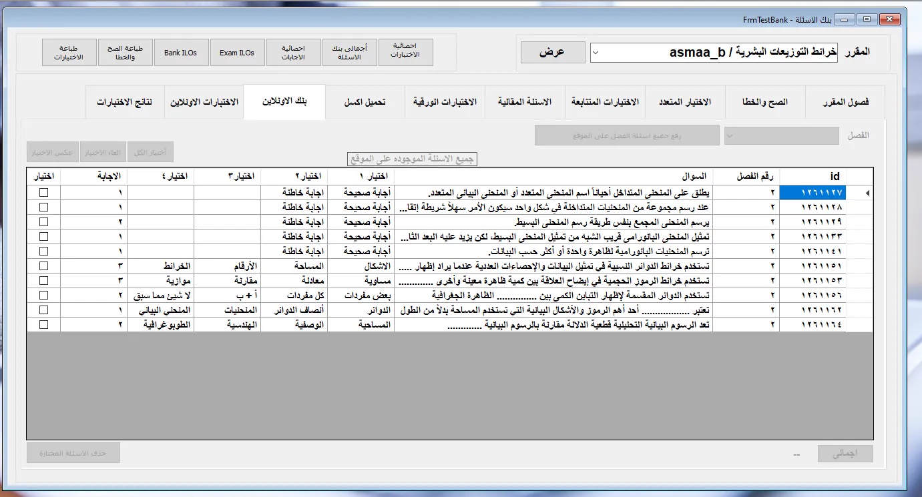Click the احصائية الاجابات button
The height and width of the screenshot is (497, 922).
pos(294,53)
